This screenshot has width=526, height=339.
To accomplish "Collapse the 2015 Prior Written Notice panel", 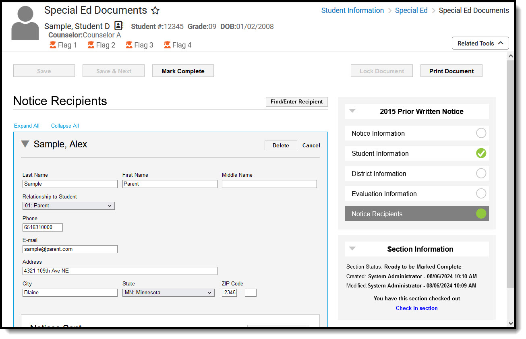I will coord(352,111).
